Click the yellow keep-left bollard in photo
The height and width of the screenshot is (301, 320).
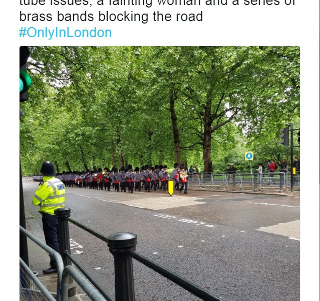[170, 188]
